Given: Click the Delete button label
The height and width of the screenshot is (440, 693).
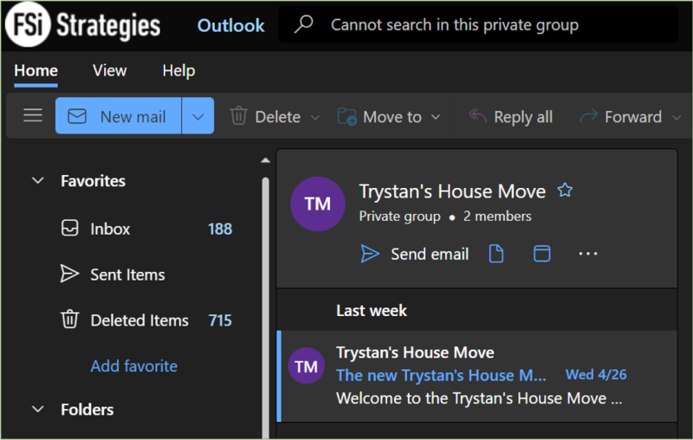Looking at the screenshot, I should [277, 117].
